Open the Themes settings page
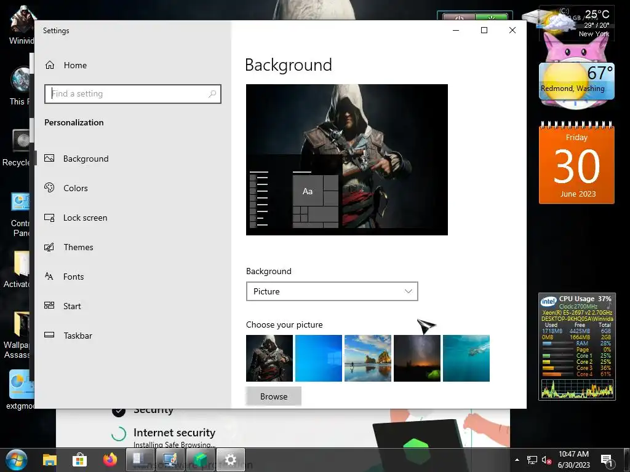The image size is (630, 472). [x=68, y=247]
